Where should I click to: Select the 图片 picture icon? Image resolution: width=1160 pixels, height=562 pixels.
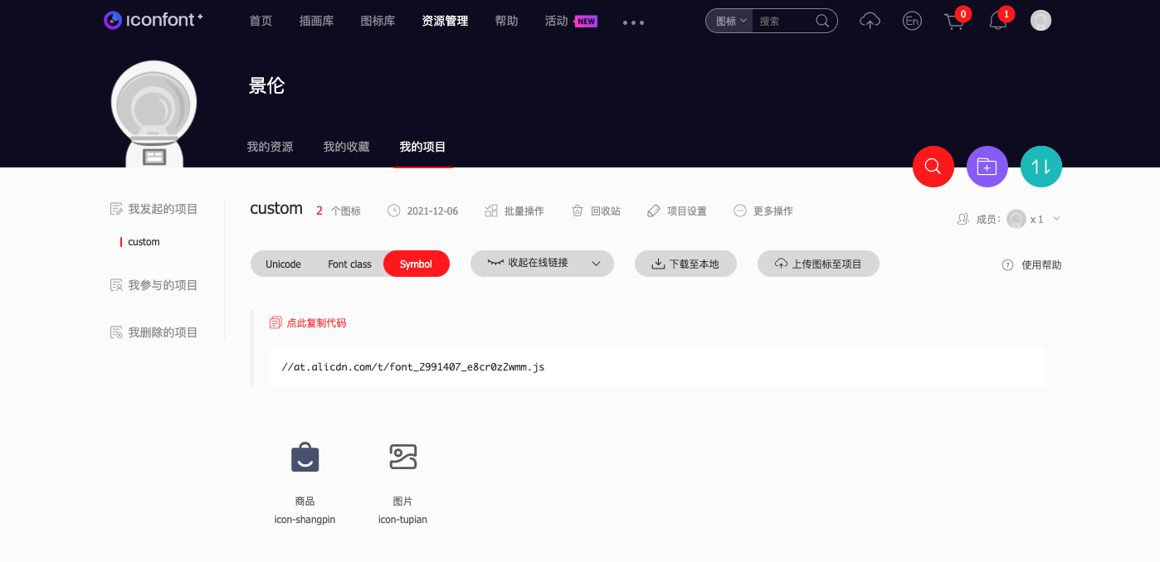pyautogui.click(x=402, y=456)
